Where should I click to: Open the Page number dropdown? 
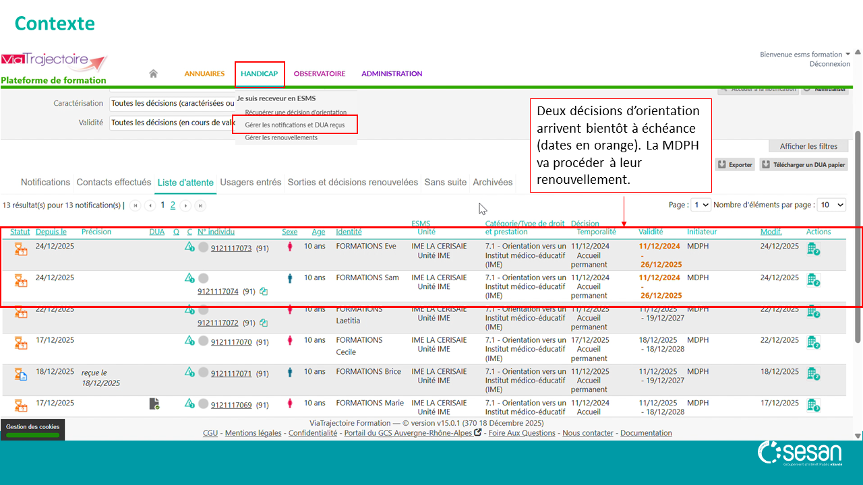pyautogui.click(x=701, y=205)
